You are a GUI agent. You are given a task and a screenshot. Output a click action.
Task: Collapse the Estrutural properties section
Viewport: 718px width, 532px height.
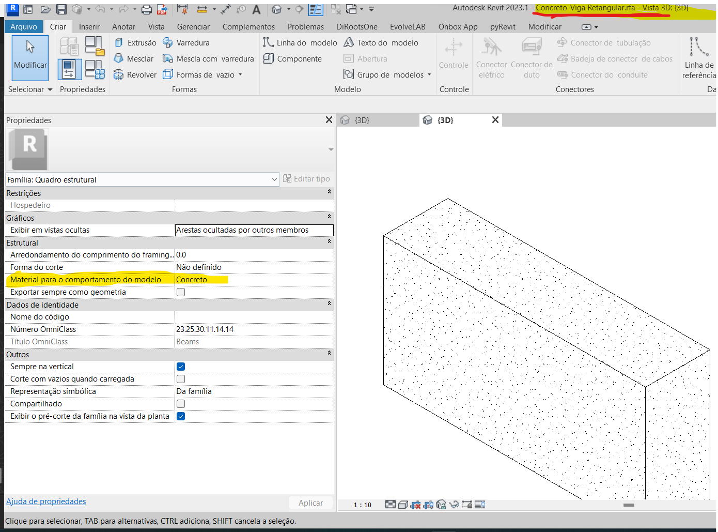(x=329, y=241)
